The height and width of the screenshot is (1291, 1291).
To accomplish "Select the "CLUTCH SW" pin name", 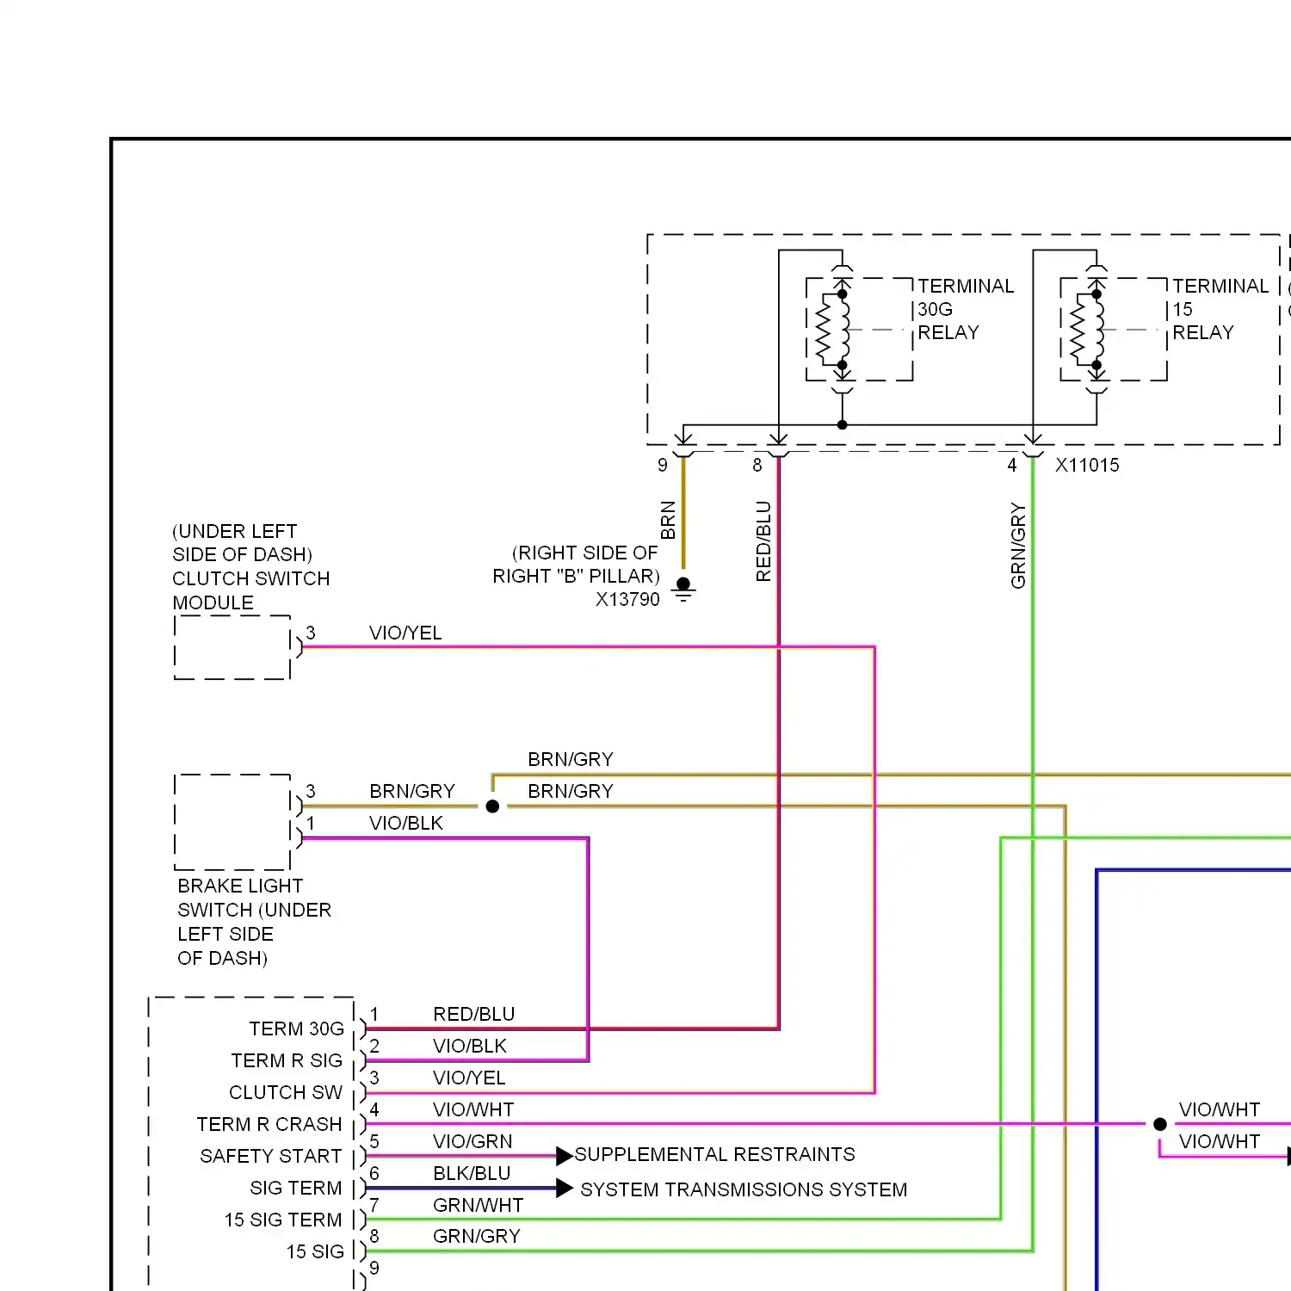I will pos(286,1092).
